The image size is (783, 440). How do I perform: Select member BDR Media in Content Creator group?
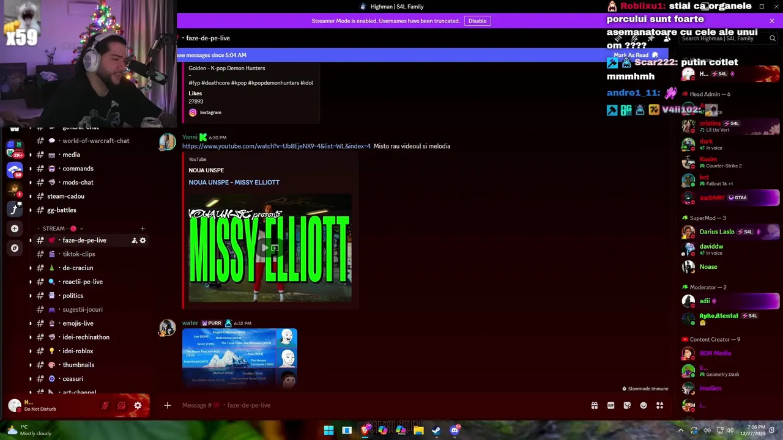click(x=731, y=353)
